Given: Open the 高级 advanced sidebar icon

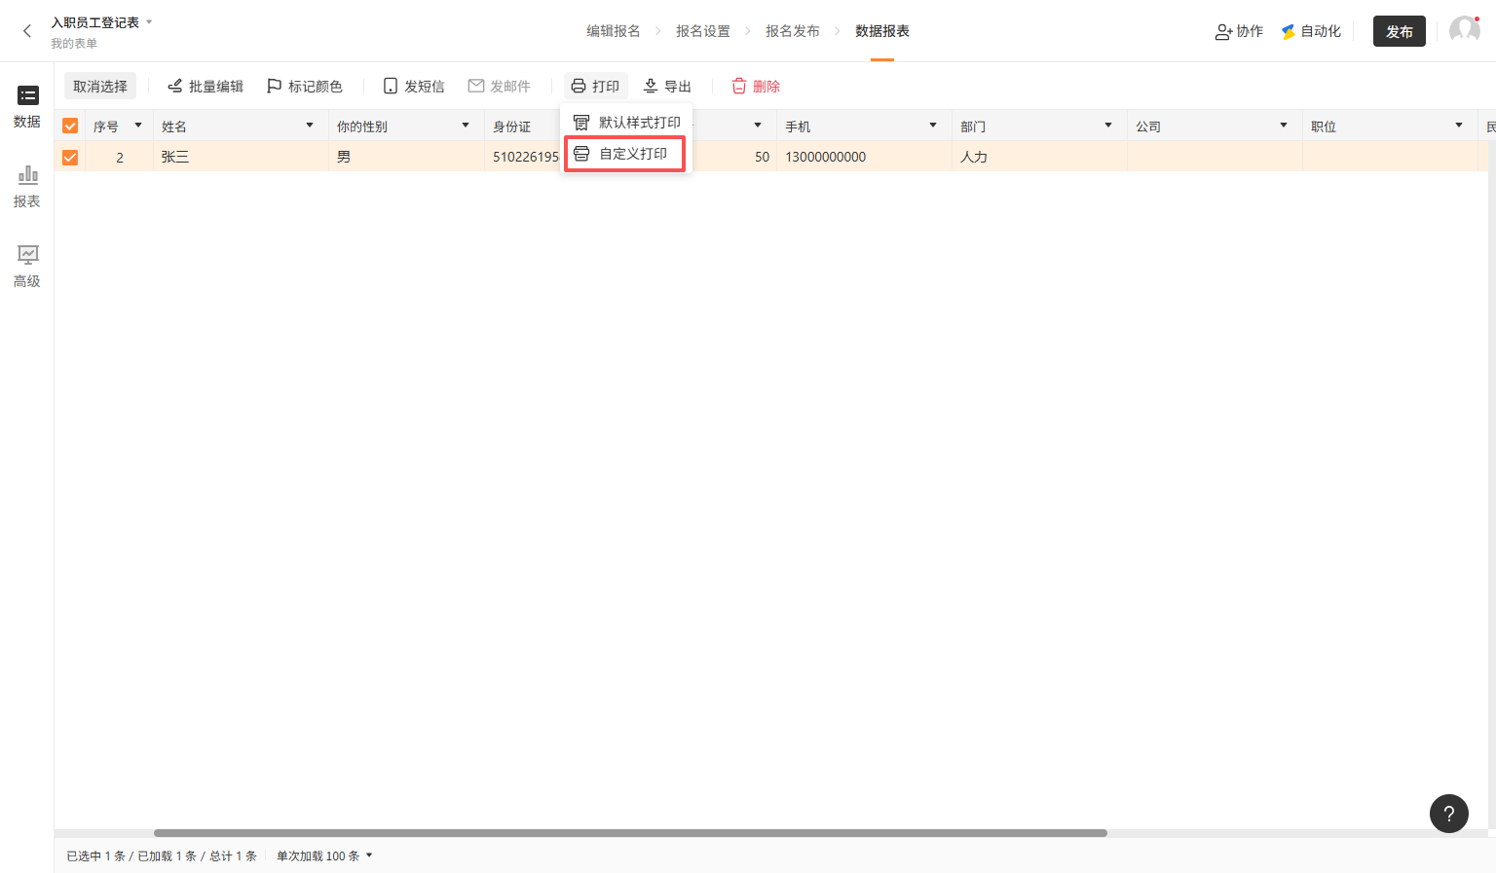Looking at the screenshot, I should point(27,266).
